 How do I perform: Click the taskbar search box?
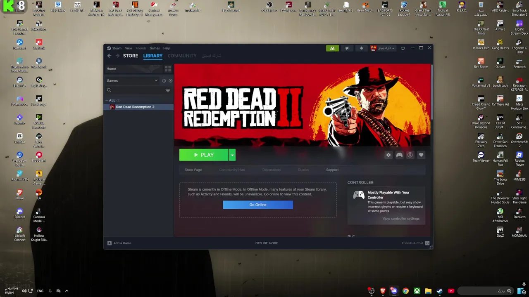(x=485, y=291)
